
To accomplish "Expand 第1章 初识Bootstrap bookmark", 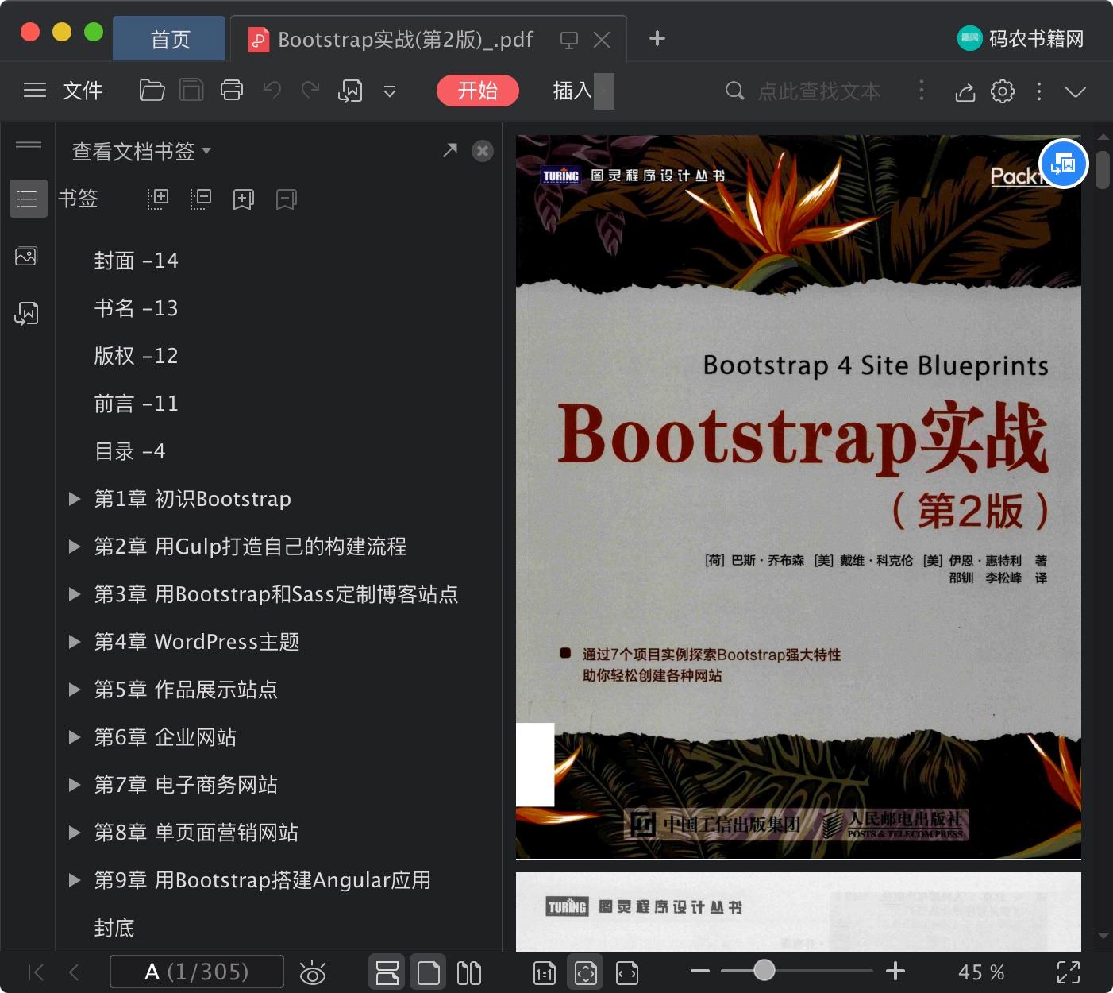I will tap(75, 499).
